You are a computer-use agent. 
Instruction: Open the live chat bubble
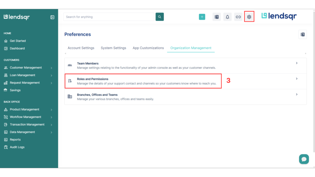coord(304,159)
